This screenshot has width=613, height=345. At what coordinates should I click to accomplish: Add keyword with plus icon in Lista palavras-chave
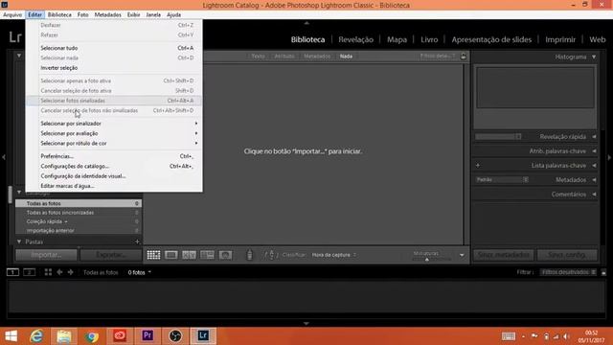[x=478, y=166]
